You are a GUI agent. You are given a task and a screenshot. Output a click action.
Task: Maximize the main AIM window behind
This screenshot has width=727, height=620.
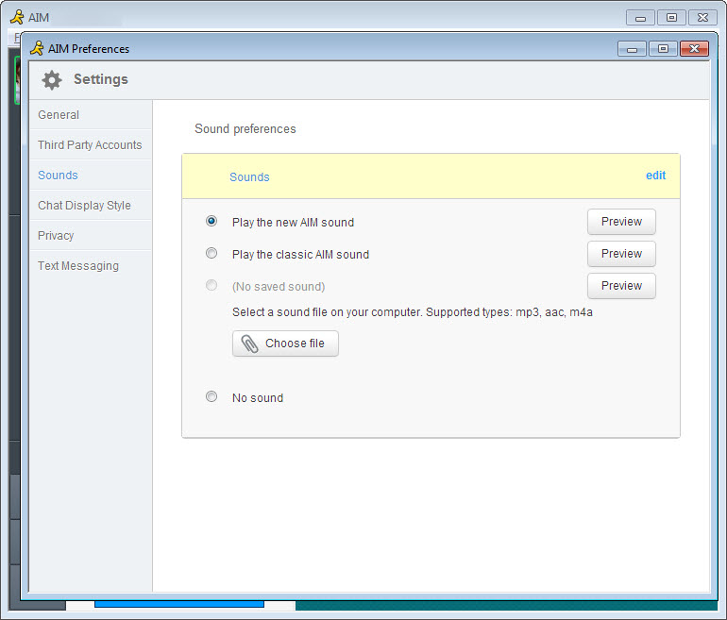point(671,18)
